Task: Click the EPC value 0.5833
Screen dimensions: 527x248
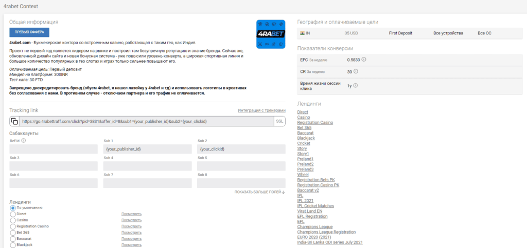Action: (354, 60)
